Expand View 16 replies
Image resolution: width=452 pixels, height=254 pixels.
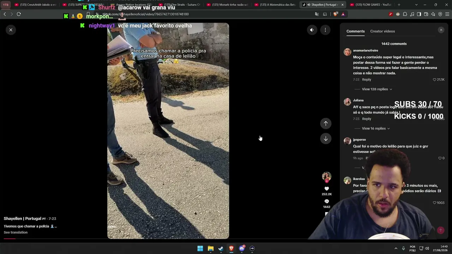pos(376,128)
